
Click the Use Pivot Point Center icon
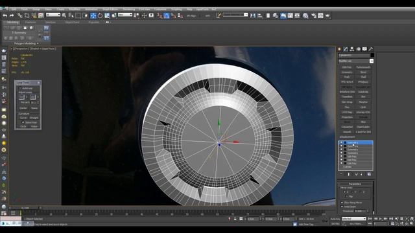(x=136, y=16)
